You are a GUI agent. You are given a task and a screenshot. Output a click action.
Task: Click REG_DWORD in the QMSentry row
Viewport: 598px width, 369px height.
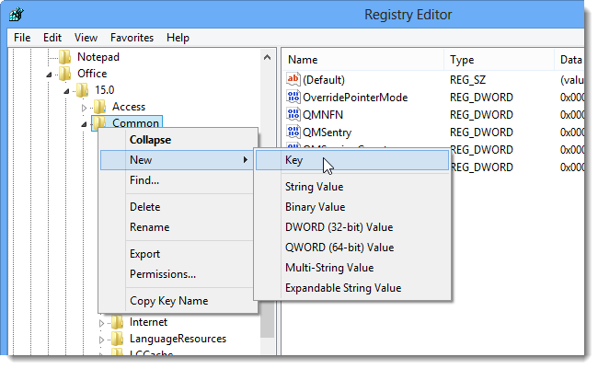point(481,133)
